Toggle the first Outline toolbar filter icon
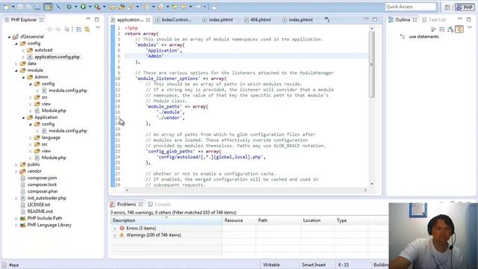Viewport: 478px width, 269px height. (433, 29)
